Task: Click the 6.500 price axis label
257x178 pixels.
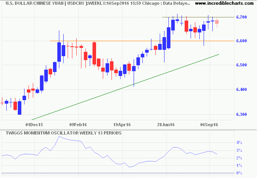Action: 242,65
